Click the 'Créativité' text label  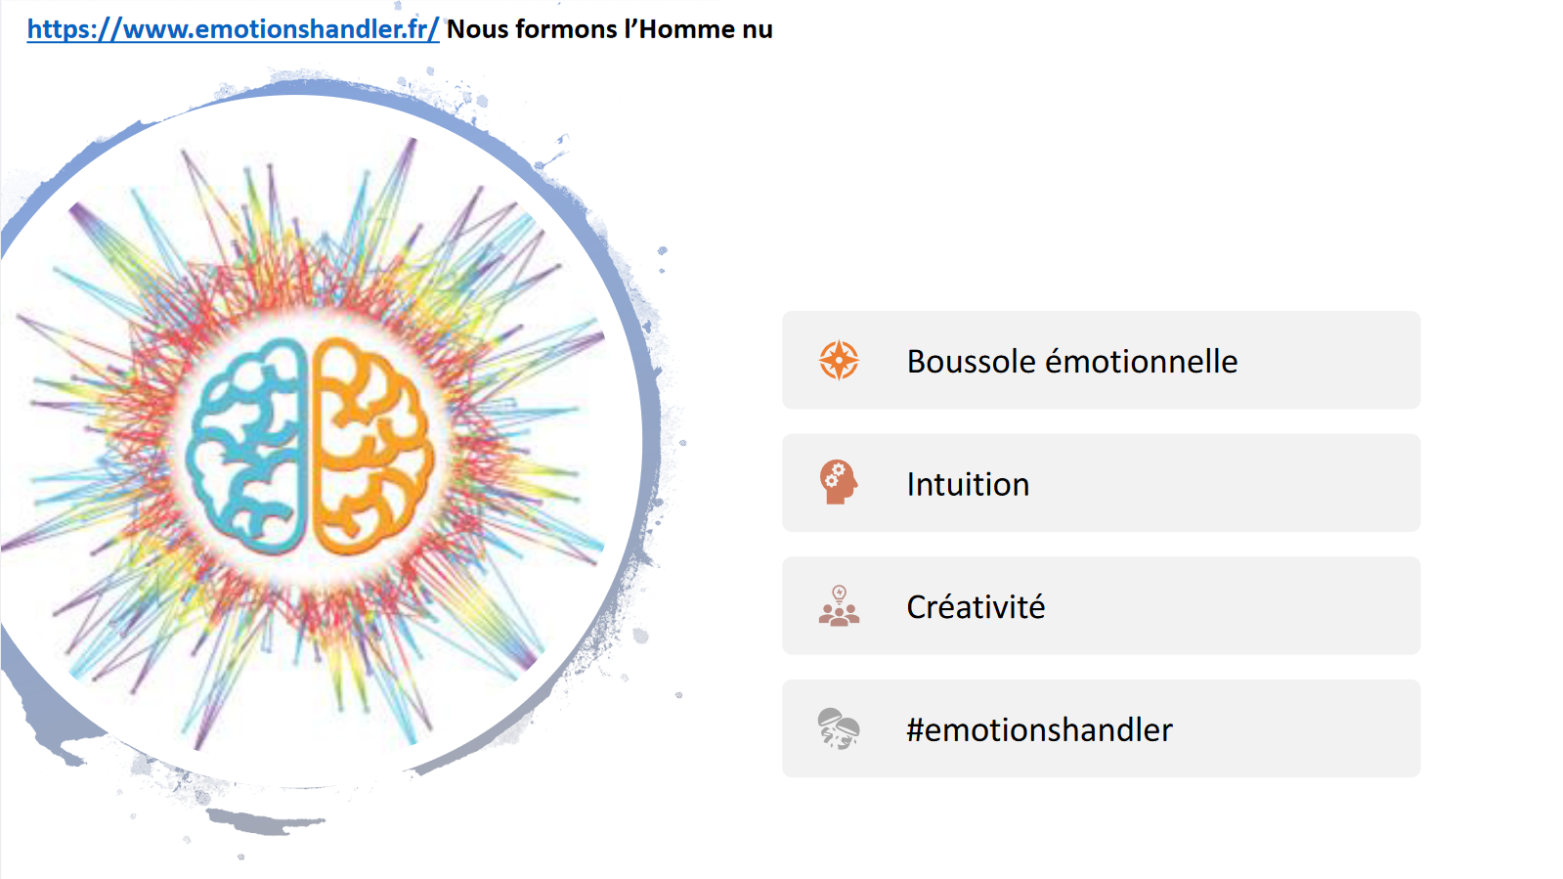point(976,607)
